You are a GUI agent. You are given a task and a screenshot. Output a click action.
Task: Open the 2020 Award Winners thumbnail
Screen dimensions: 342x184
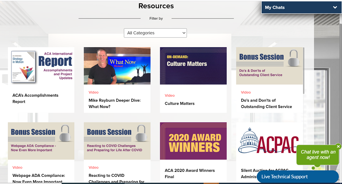click(193, 141)
